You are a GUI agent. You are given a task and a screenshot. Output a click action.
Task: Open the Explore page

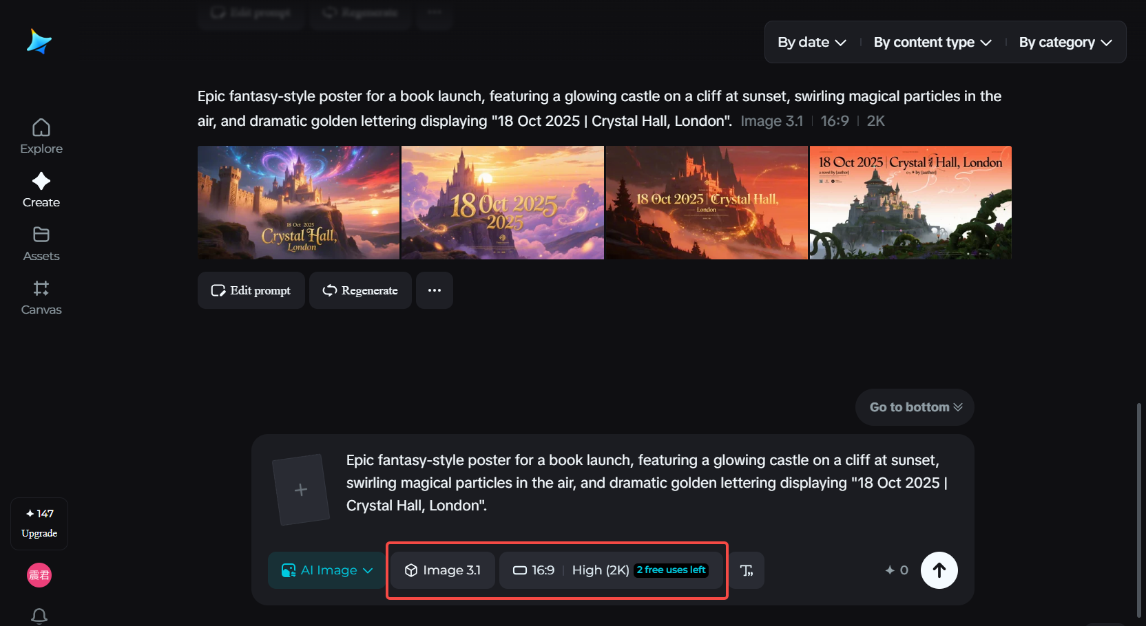point(41,136)
